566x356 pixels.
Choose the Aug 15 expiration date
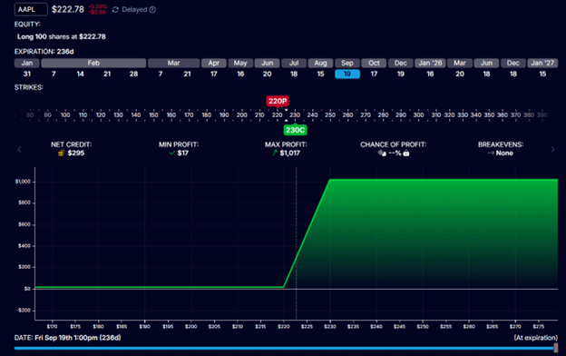pyautogui.click(x=320, y=74)
